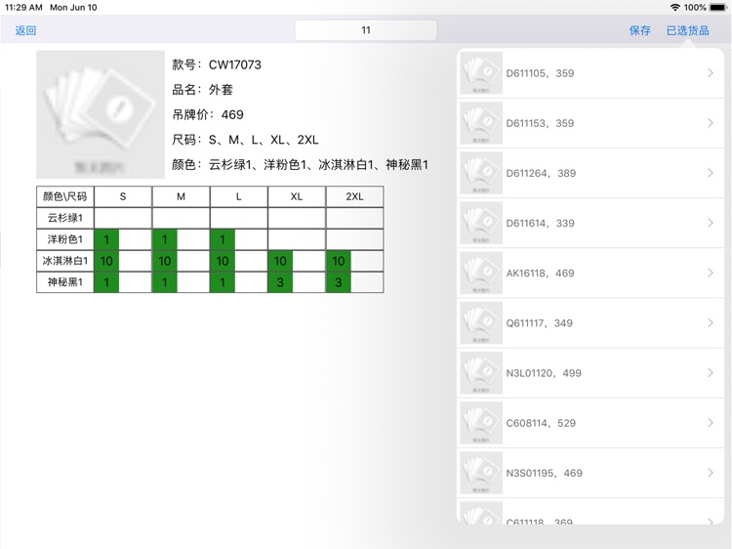Click the 吊牌价 469 text
Screen dimensions: 732x549
[x=208, y=114]
